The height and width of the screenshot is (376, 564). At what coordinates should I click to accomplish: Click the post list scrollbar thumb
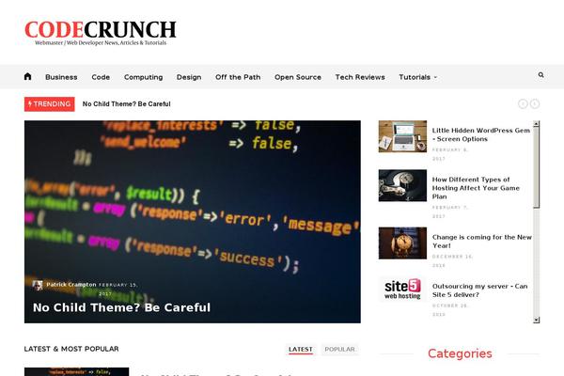point(537,167)
